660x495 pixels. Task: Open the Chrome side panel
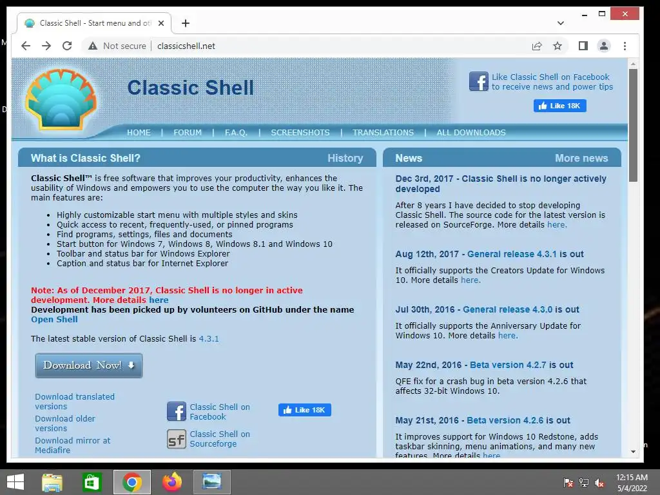583,46
